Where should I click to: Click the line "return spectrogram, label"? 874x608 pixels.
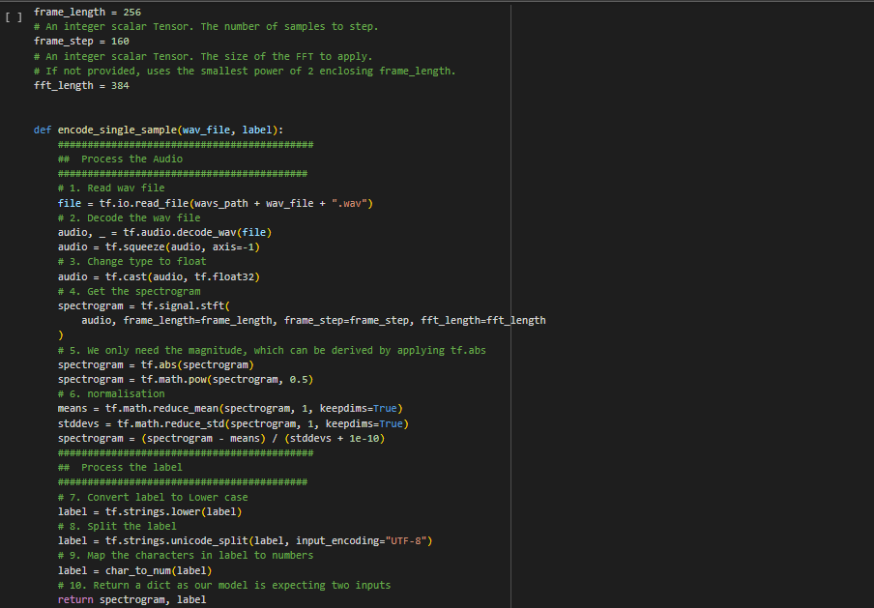[132, 599]
